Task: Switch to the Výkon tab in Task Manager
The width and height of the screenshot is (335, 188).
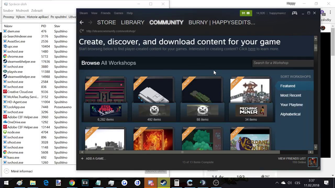Action: [x=20, y=17]
